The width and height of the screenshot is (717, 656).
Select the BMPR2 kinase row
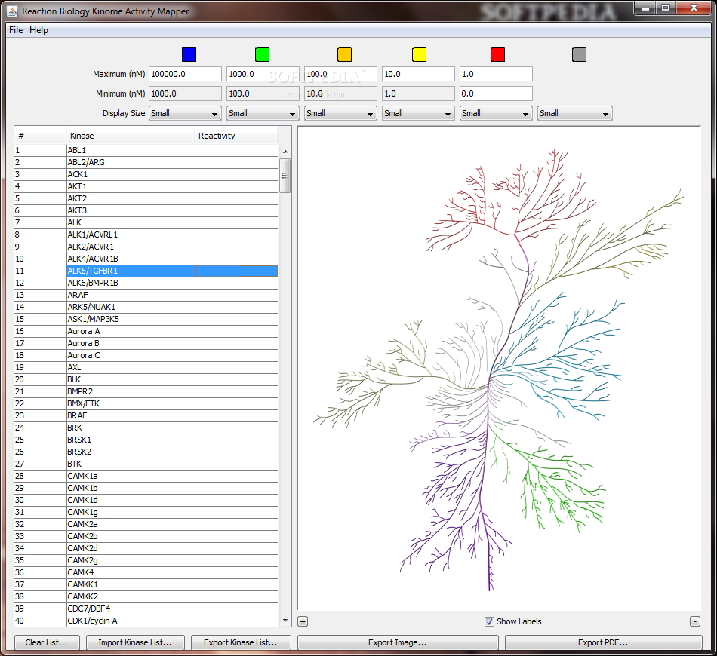click(146, 391)
